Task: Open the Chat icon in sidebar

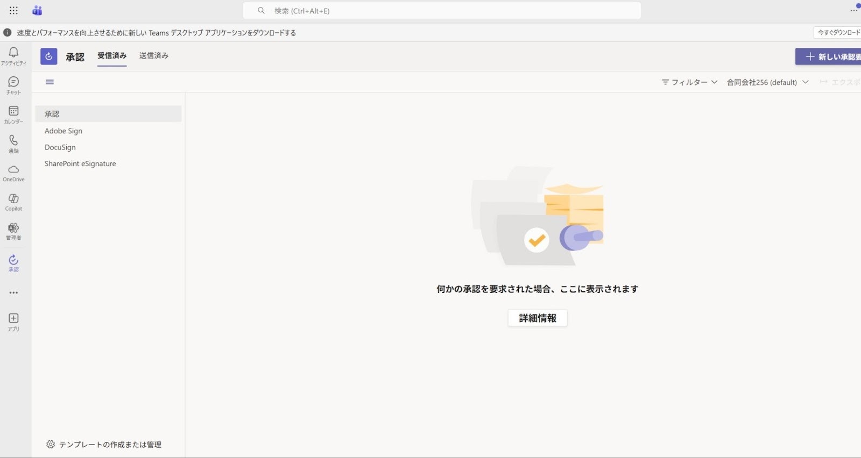Action: point(13,82)
